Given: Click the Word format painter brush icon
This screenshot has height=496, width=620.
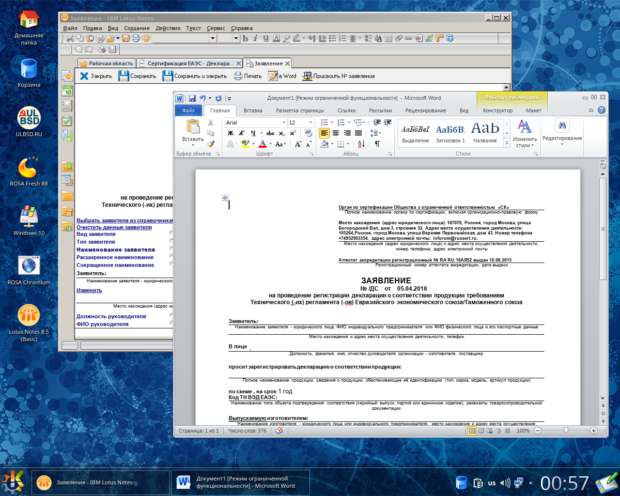Looking at the screenshot, I should (211, 143).
